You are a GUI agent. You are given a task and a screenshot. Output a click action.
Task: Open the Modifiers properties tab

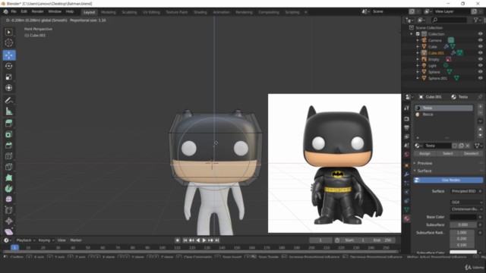407,174
